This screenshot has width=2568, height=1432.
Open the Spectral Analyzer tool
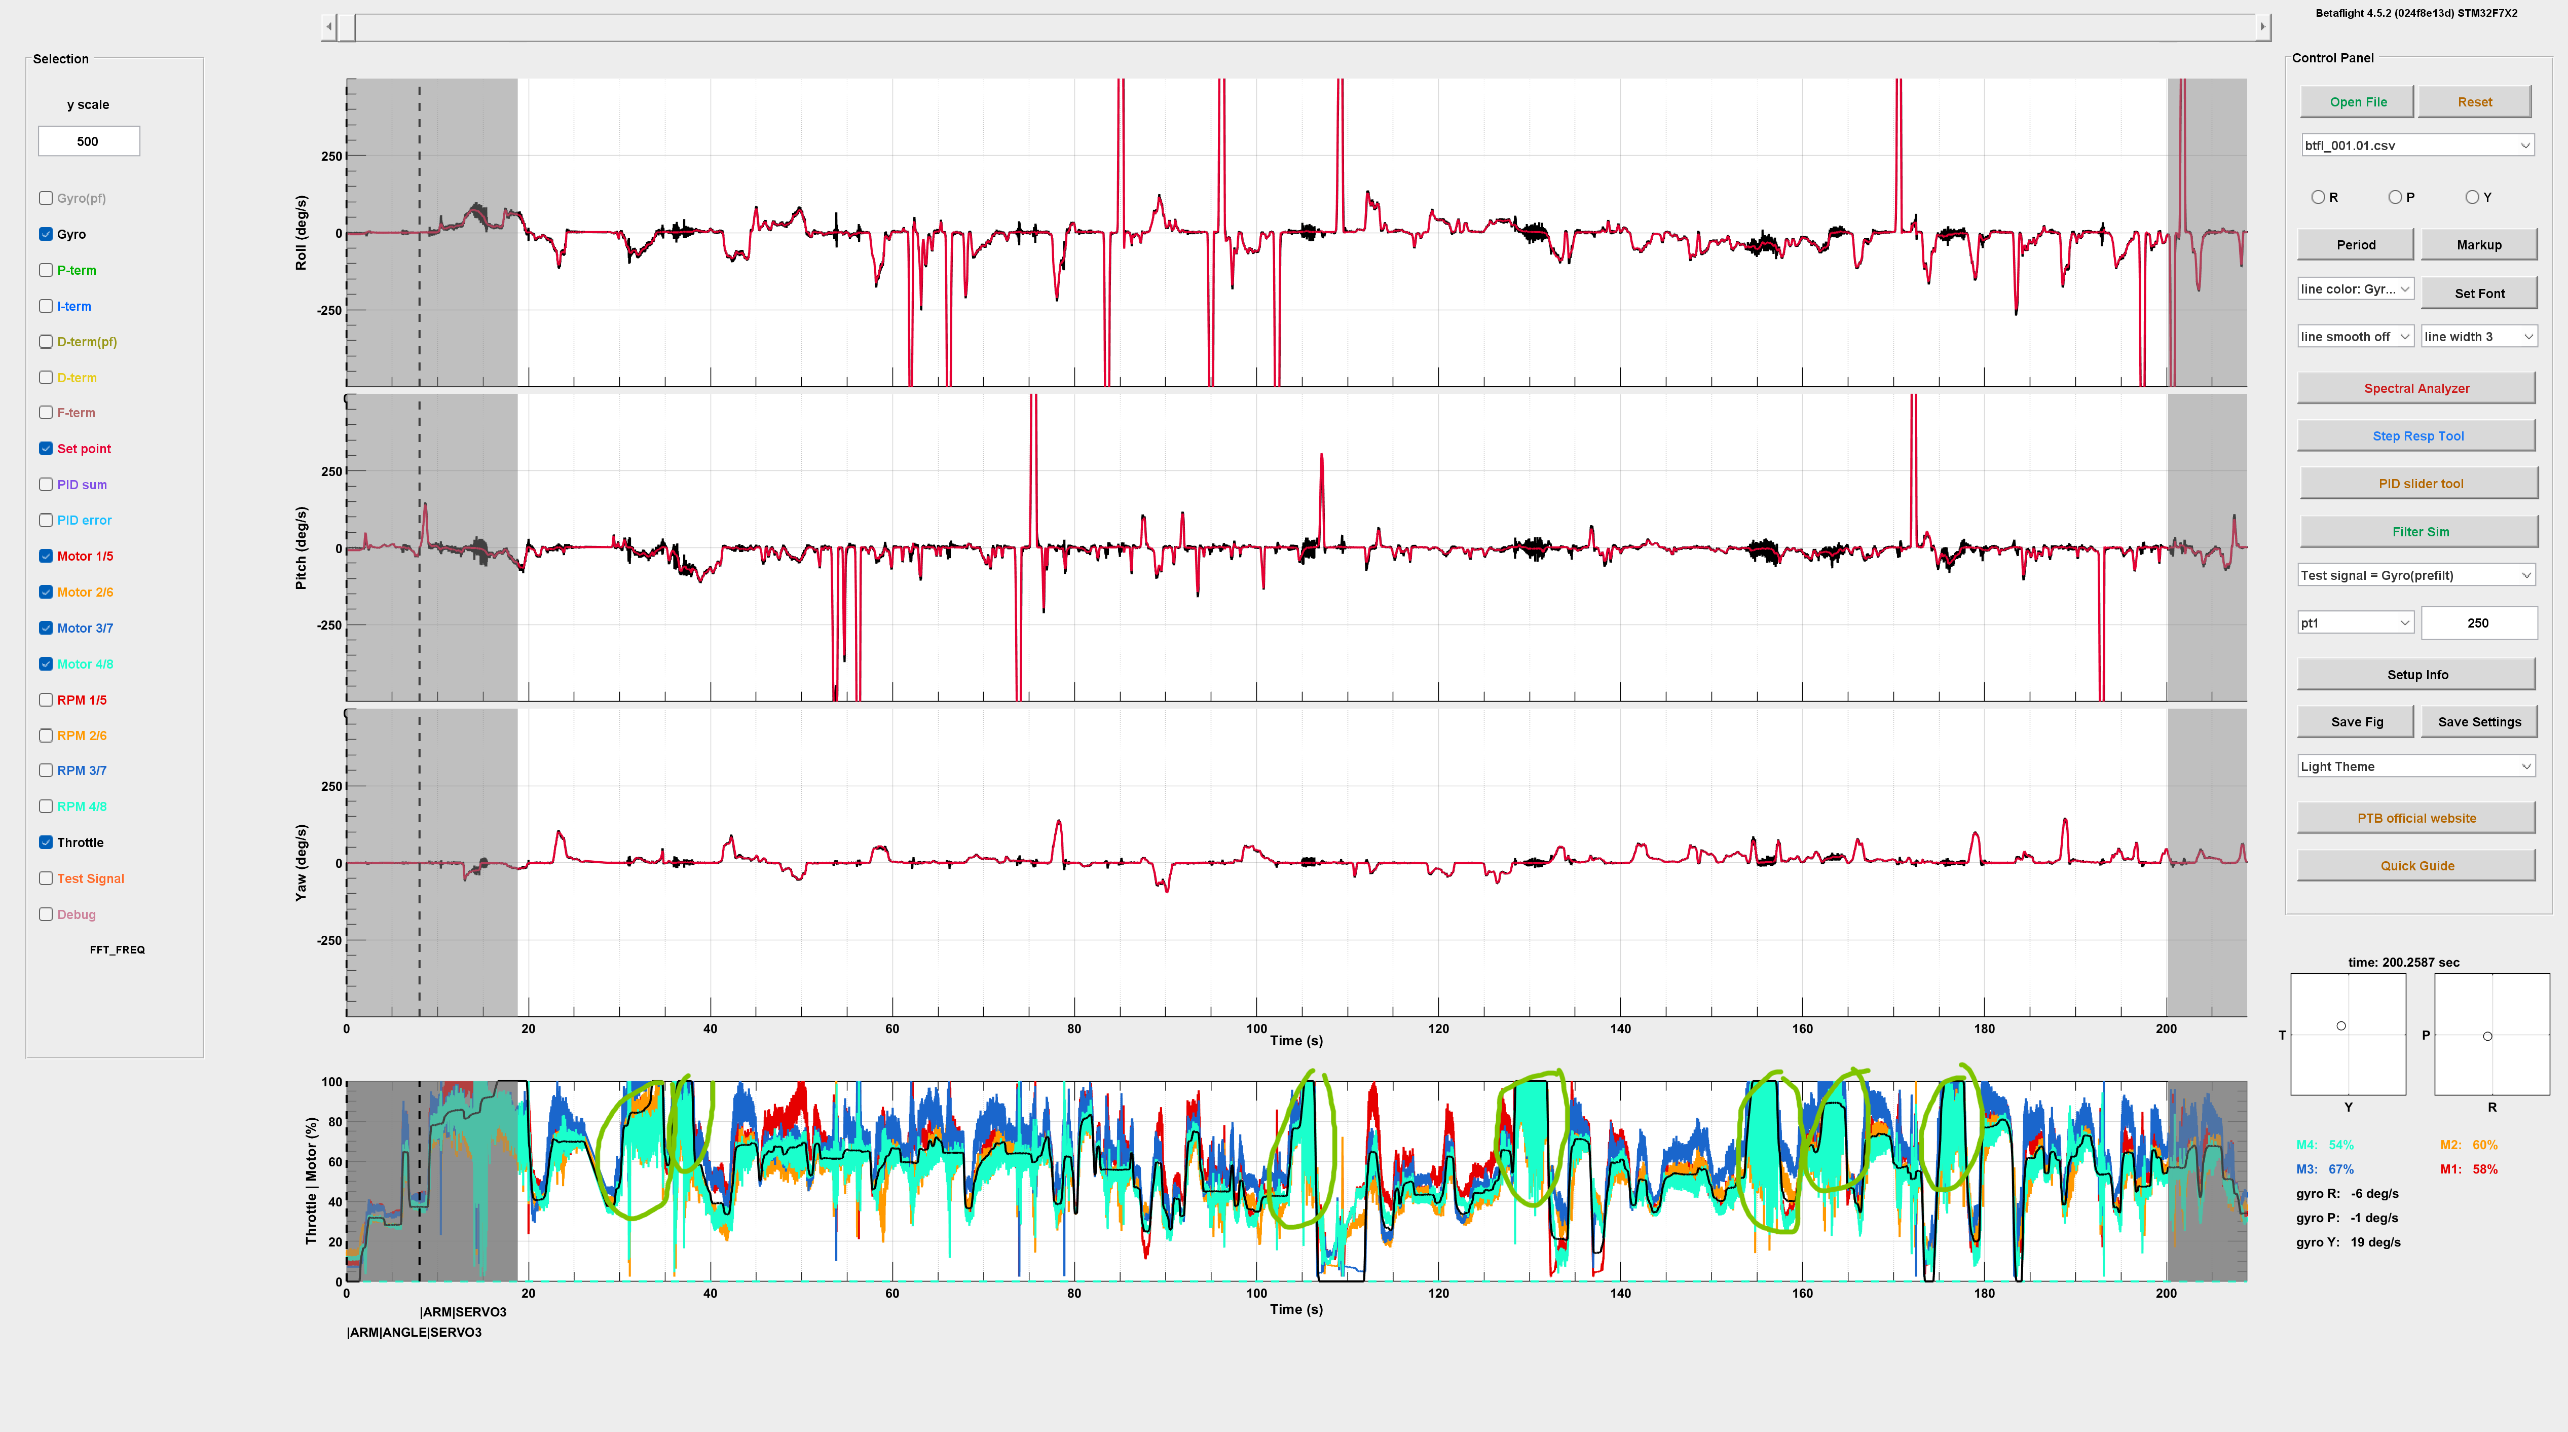pyautogui.click(x=2415, y=388)
